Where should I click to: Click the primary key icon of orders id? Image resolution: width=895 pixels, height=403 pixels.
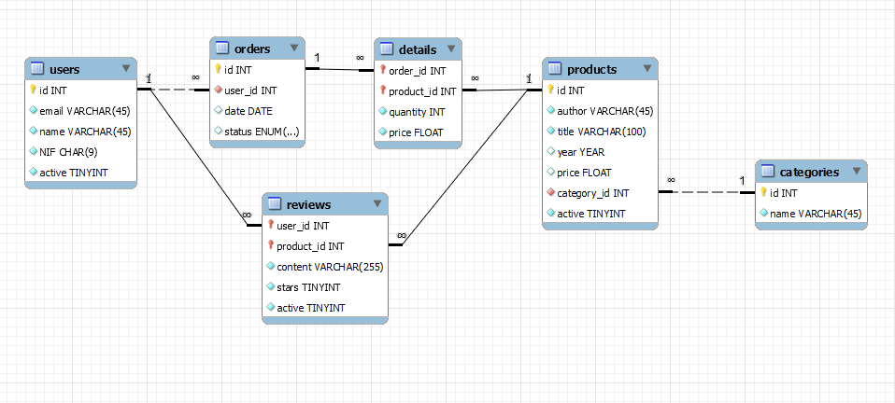click(x=218, y=70)
